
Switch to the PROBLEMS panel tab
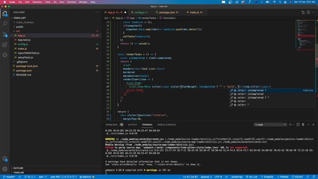(x=114, y=125)
